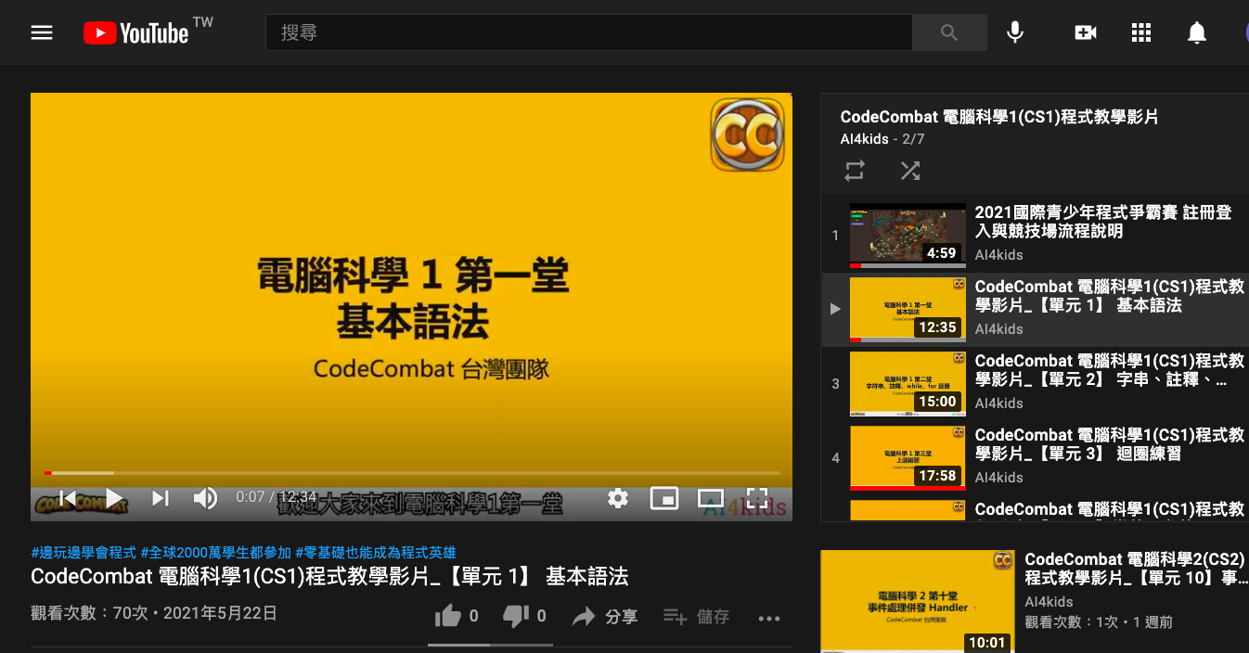Skip to next playlist video

coord(160,498)
